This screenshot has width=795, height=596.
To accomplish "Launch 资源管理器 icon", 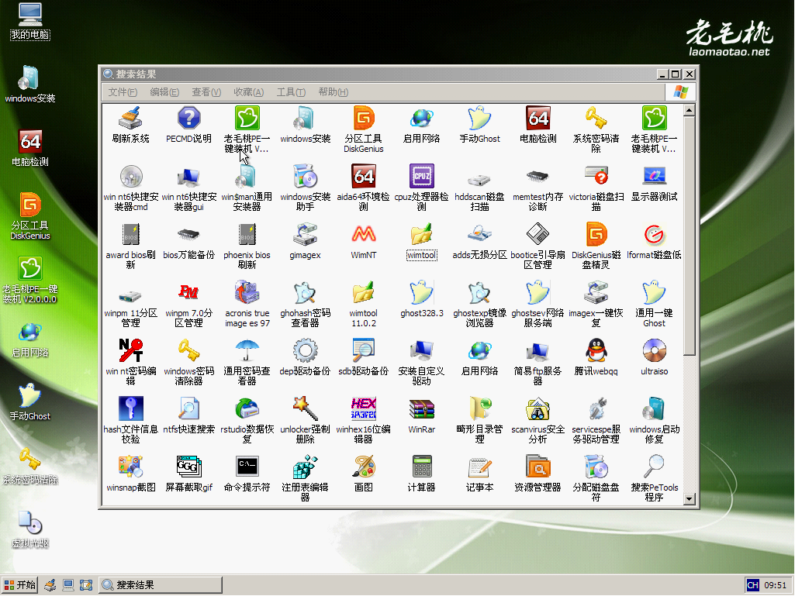I will (x=538, y=467).
